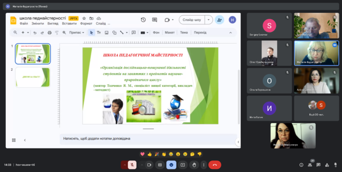Open the Meet chat panel
The width and height of the screenshot is (342, 172).
pos(318,165)
